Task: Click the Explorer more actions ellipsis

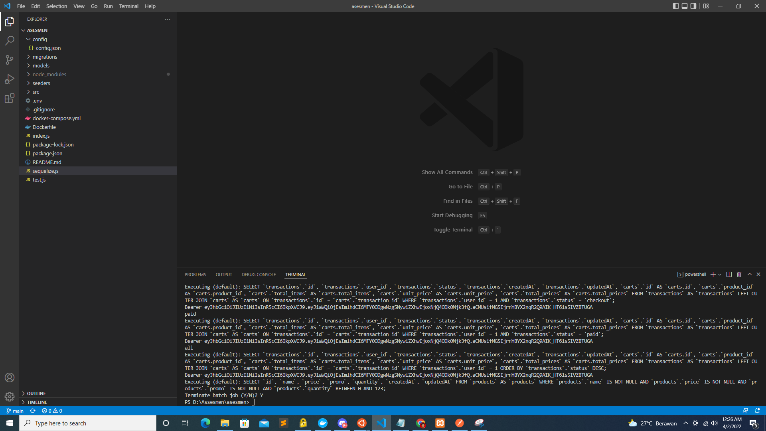Action: click(x=168, y=19)
